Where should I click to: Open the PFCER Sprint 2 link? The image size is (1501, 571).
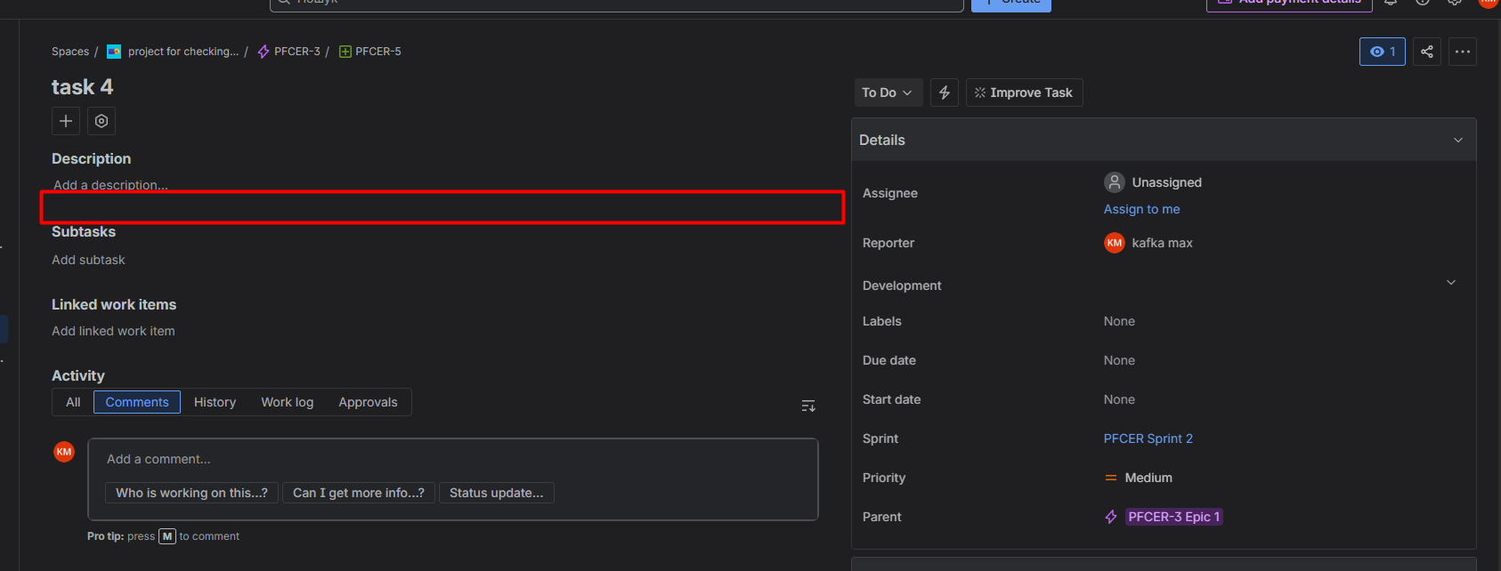point(1148,438)
